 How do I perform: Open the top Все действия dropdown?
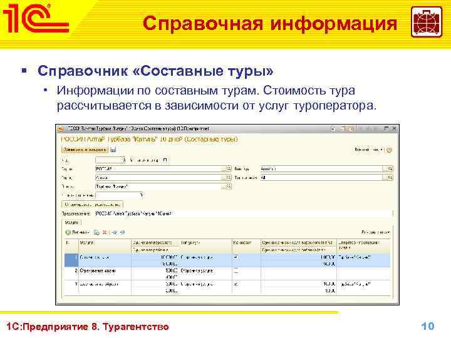coord(369,150)
